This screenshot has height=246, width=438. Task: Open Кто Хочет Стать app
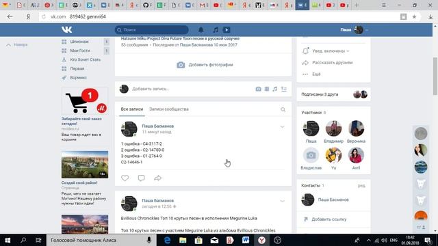tap(85, 59)
